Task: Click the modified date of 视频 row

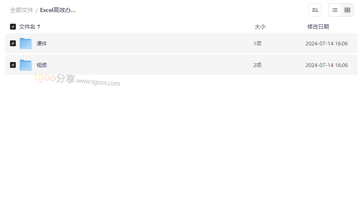Action: point(327,65)
